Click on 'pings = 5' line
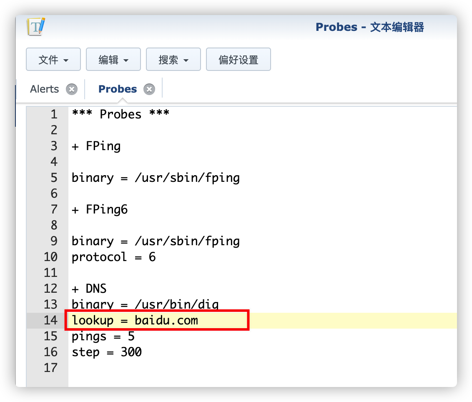 pos(103,336)
